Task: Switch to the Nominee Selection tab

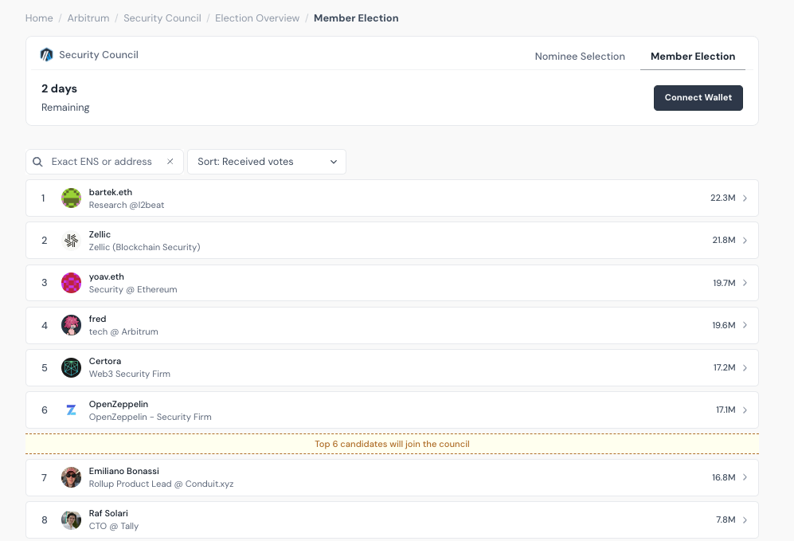Action: click(580, 57)
